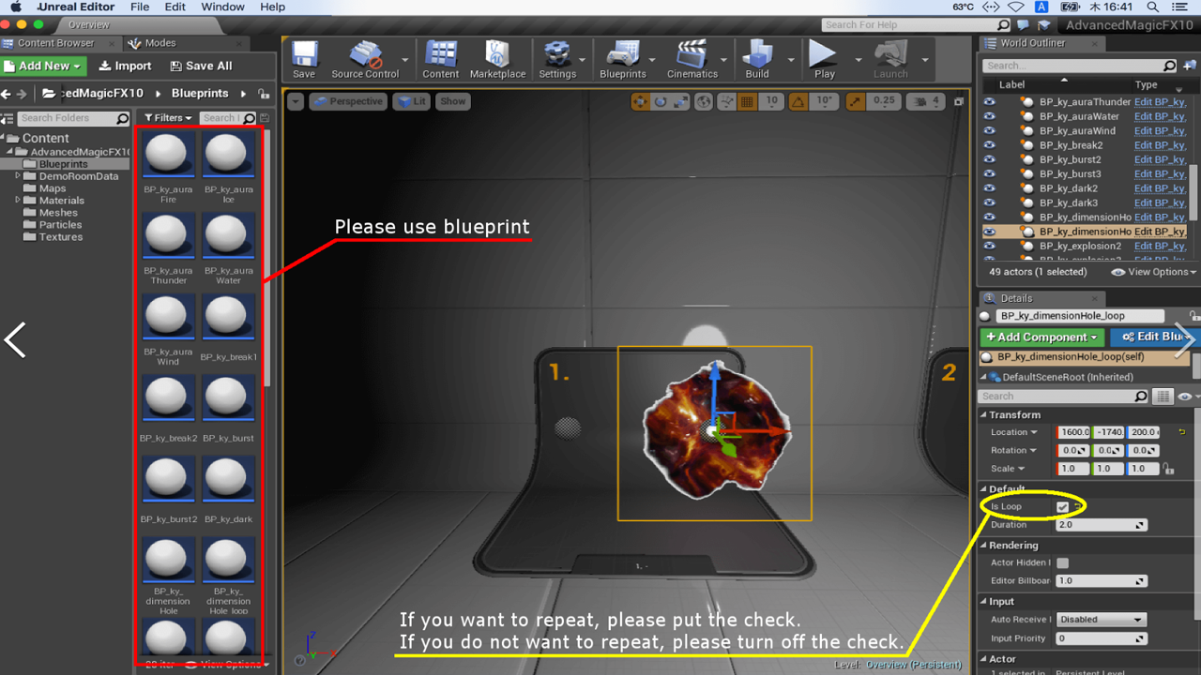The height and width of the screenshot is (675, 1201).
Task: Click the Show button in viewport
Action: pos(453,101)
